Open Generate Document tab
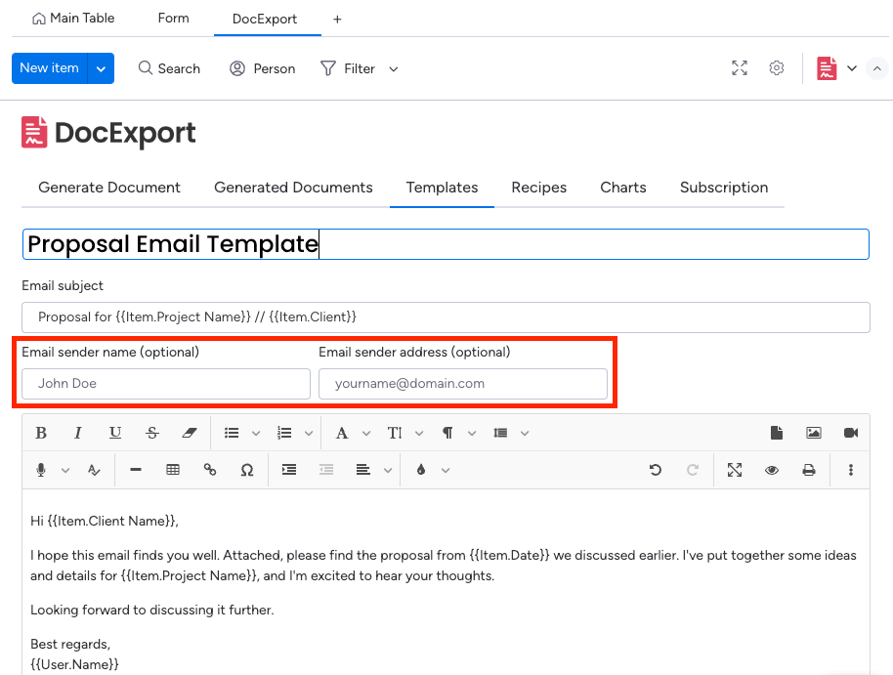 (x=108, y=188)
